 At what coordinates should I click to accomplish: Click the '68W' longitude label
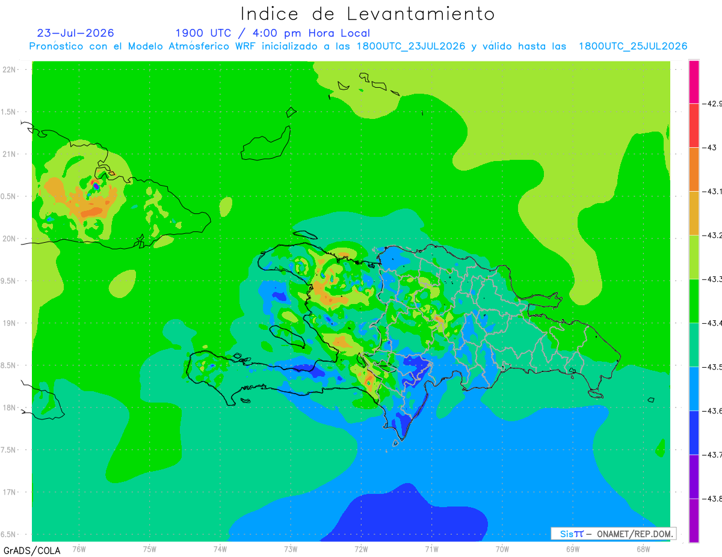[x=643, y=549]
